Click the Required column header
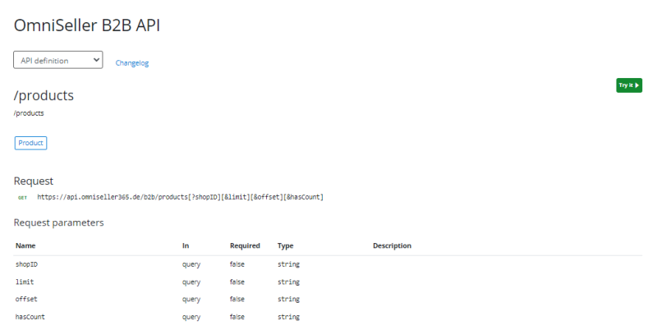 click(245, 245)
